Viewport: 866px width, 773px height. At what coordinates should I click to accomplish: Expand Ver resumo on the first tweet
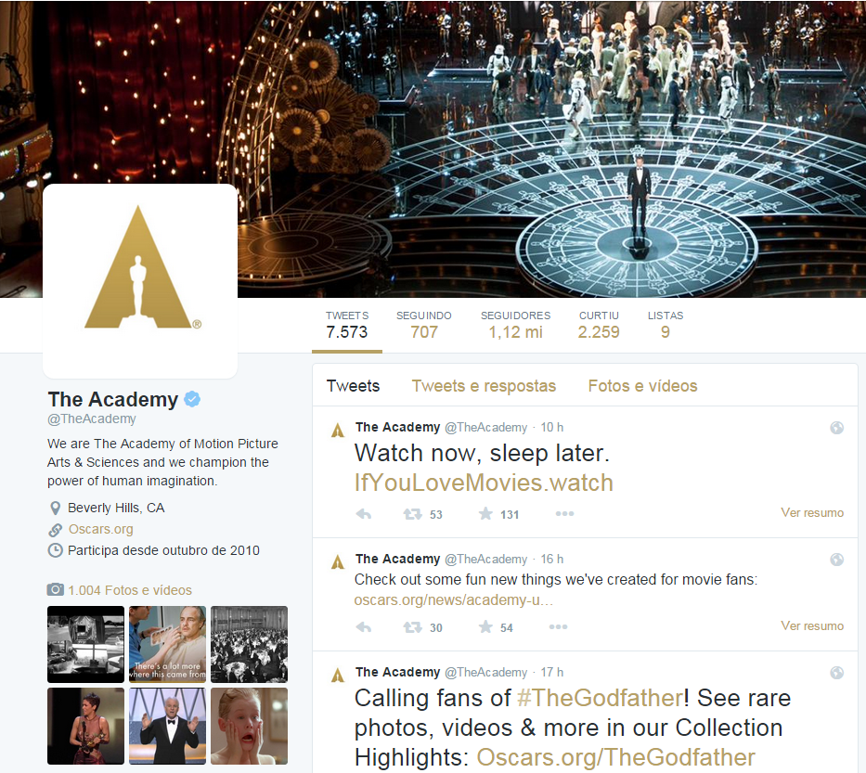click(812, 513)
